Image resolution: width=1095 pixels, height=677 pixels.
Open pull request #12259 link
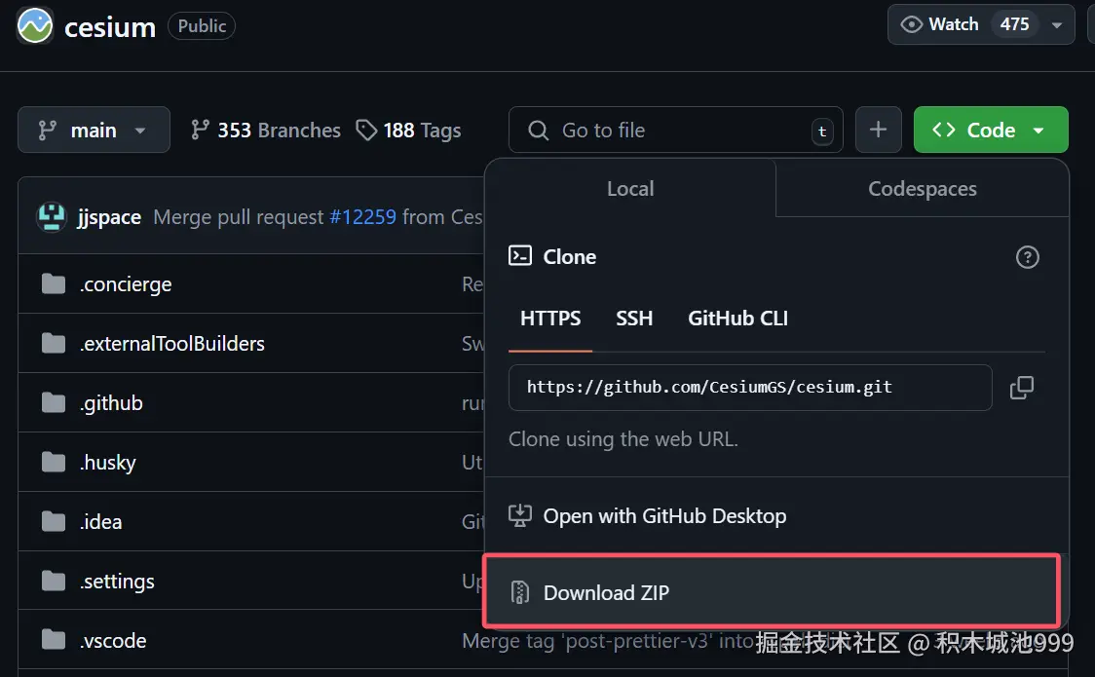[362, 217]
